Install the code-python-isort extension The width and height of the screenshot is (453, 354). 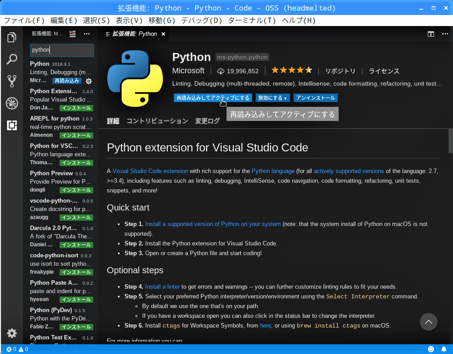tap(76, 272)
